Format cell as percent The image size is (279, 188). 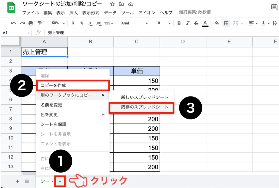[x=82, y=23]
